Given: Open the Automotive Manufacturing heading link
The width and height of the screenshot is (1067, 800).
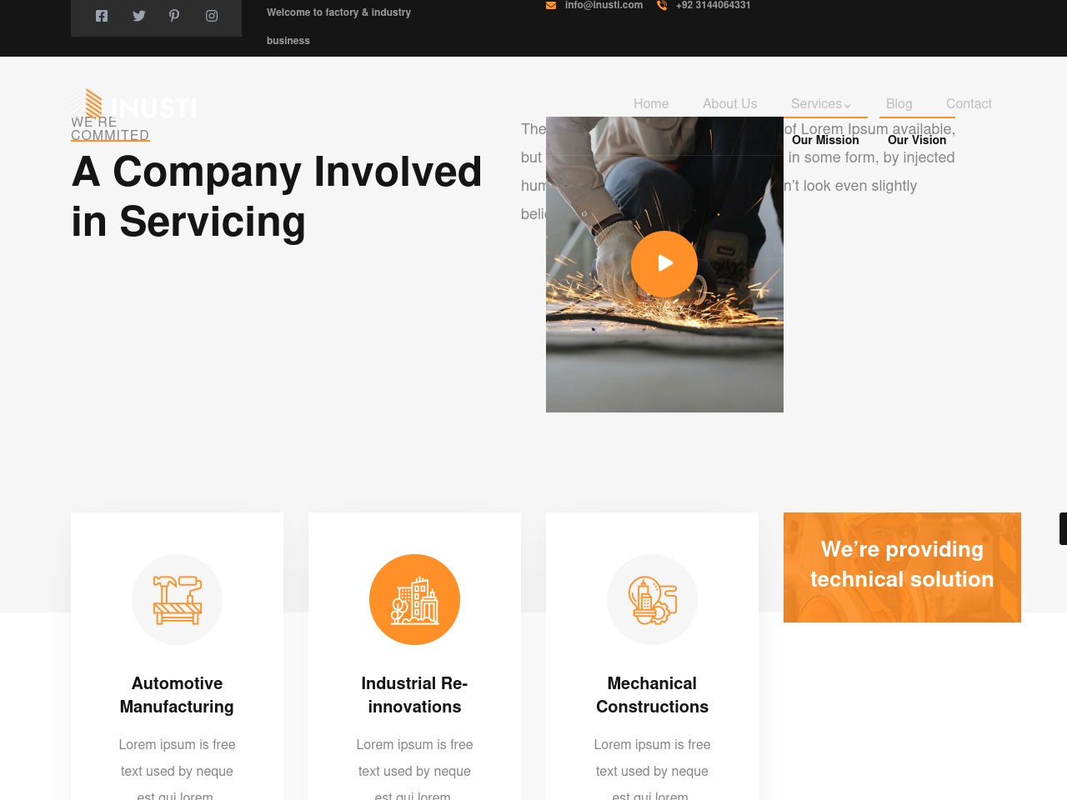Looking at the screenshot, I should coord(177,695).
